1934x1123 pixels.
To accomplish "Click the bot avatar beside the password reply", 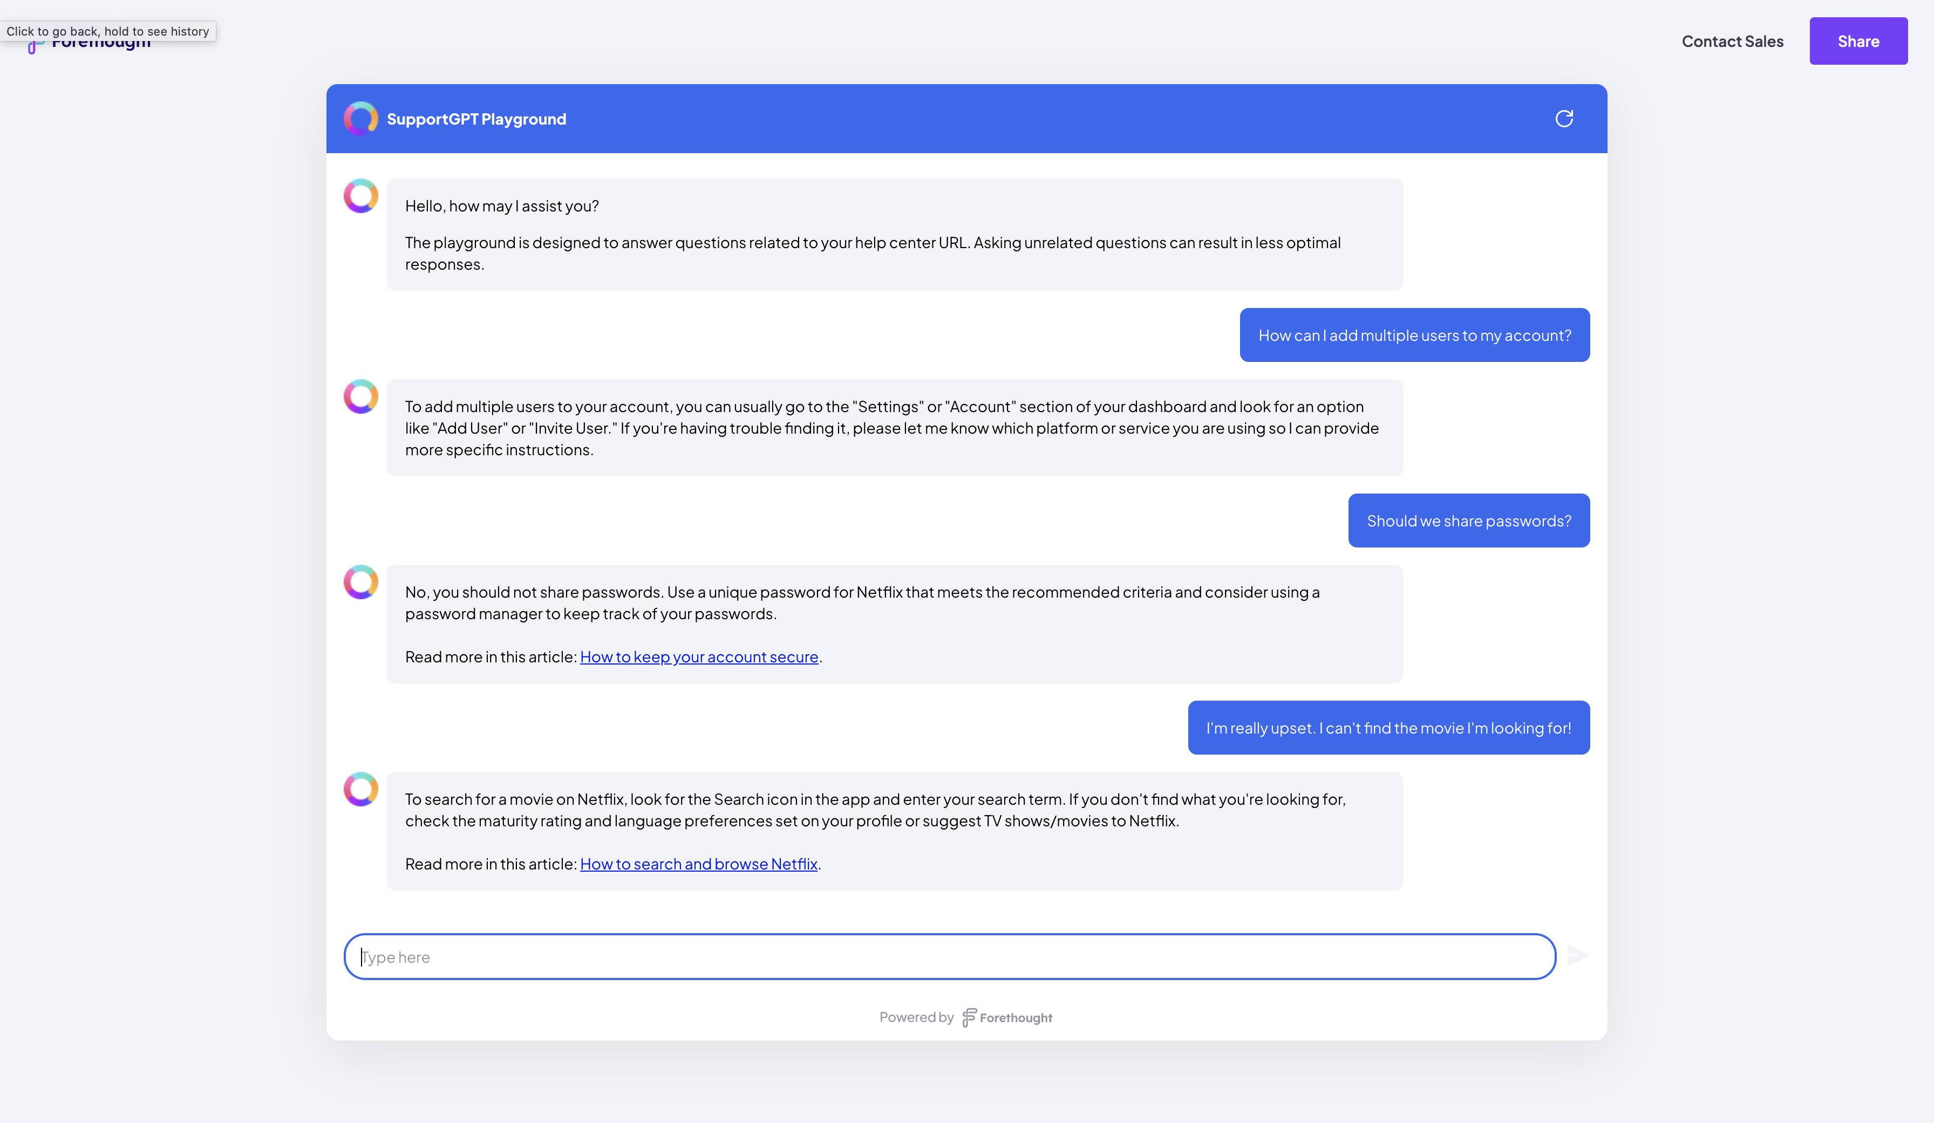I will [360, 582].
